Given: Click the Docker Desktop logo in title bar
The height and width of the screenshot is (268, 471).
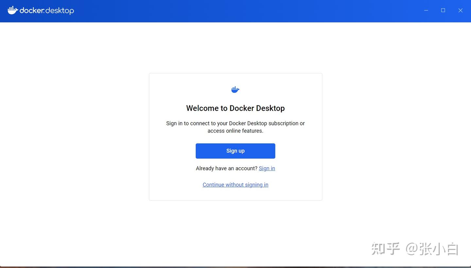Looking at the screenshot, I should coord(41,10).
